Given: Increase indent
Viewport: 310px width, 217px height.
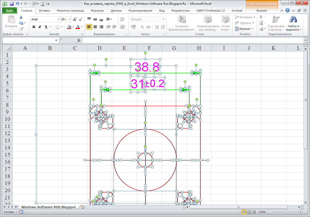Looking at the screenshot, I should [x=114, y=27].
